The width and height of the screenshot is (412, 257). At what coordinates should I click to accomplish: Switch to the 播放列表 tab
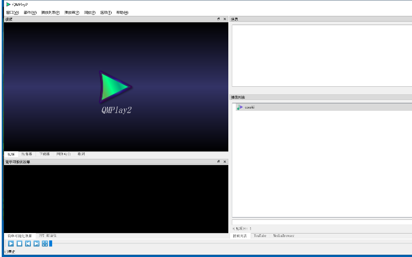240,236
